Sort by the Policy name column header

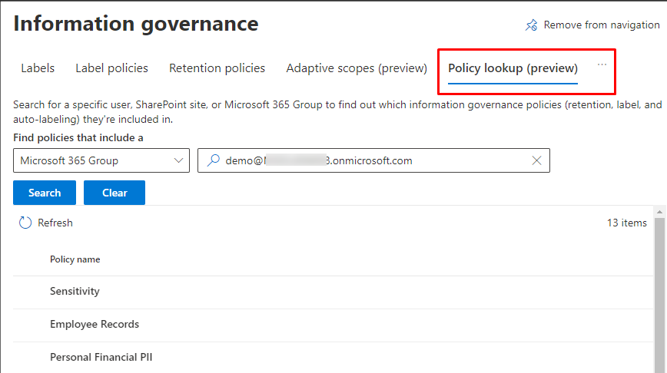point(75,259)
